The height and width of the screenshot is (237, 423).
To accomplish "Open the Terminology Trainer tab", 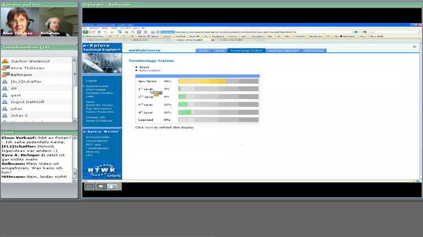I will pyautogui.click(x=246, y=51).
